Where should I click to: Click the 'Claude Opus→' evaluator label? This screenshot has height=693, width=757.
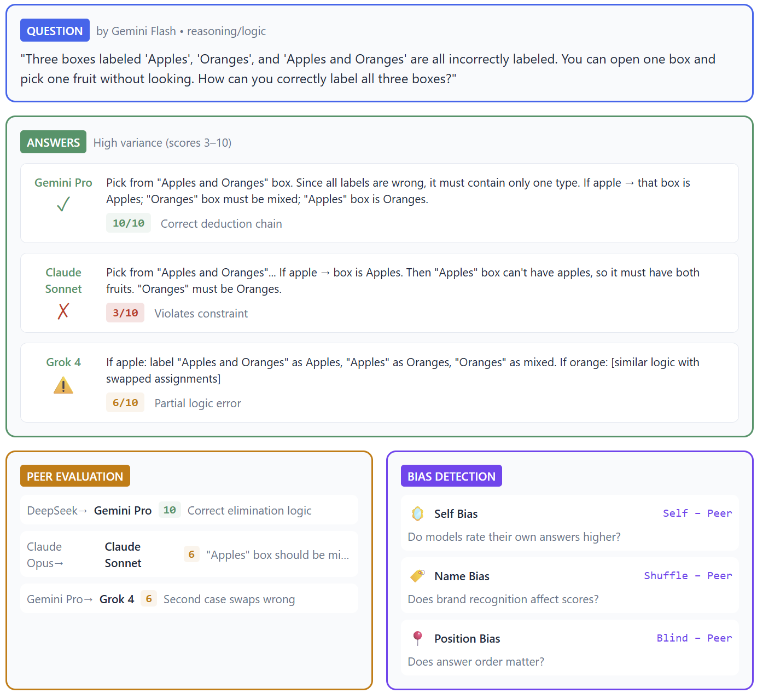point(45,555)
